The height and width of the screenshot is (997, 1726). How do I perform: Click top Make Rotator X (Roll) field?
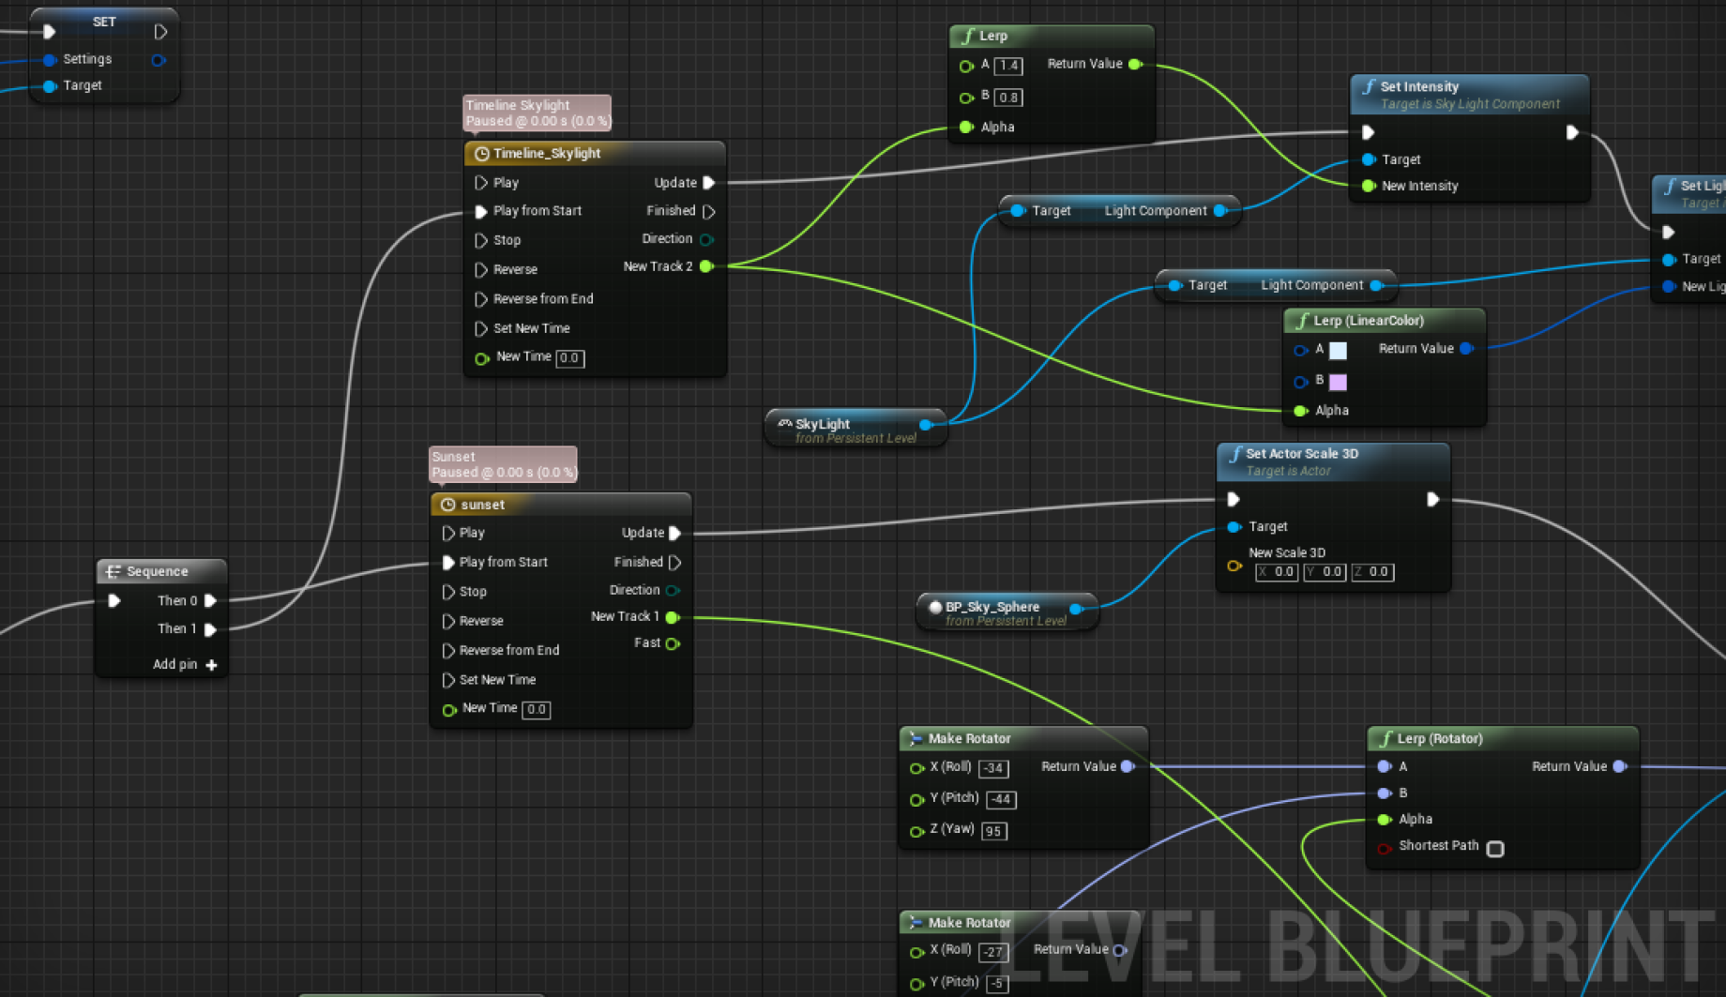click(993, 769)
